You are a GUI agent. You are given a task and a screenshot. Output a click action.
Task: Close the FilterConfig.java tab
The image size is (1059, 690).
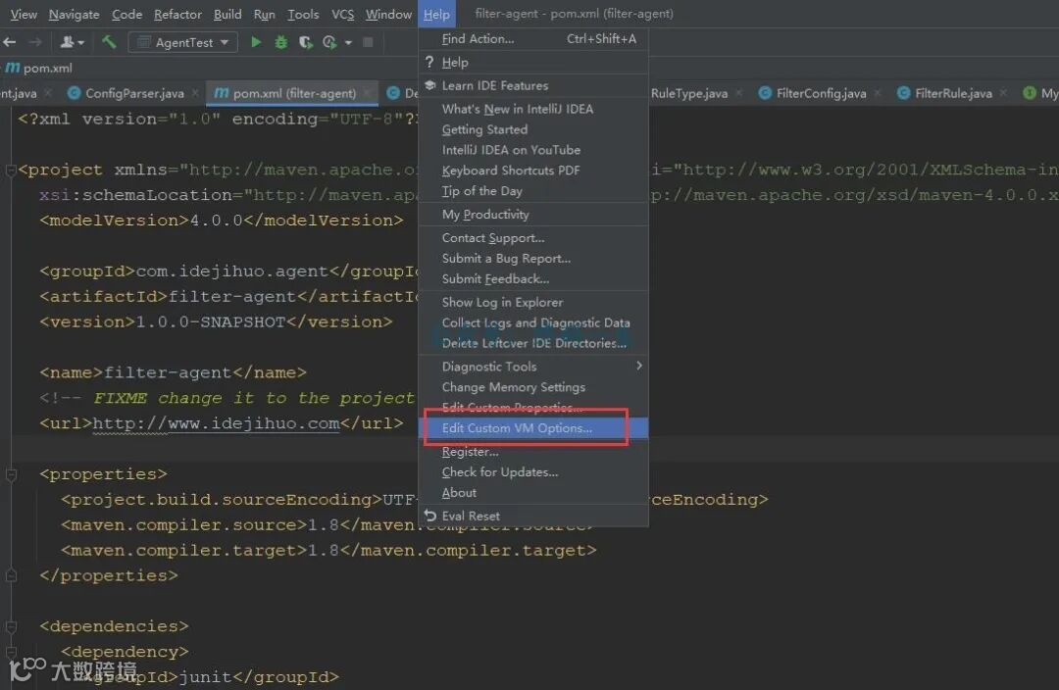tap(878, 93)
